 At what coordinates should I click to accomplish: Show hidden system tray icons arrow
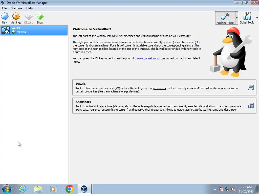coord(215,189)
